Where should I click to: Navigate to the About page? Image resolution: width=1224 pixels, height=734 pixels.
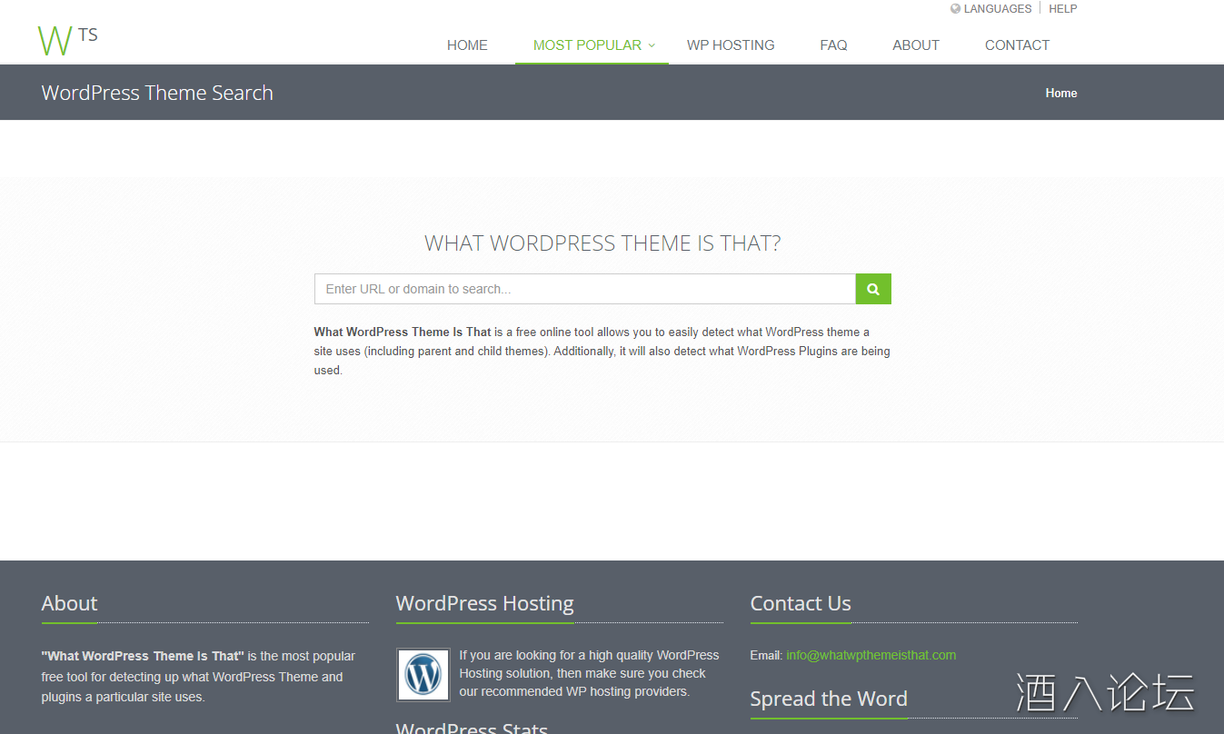(x=916, y=45)
